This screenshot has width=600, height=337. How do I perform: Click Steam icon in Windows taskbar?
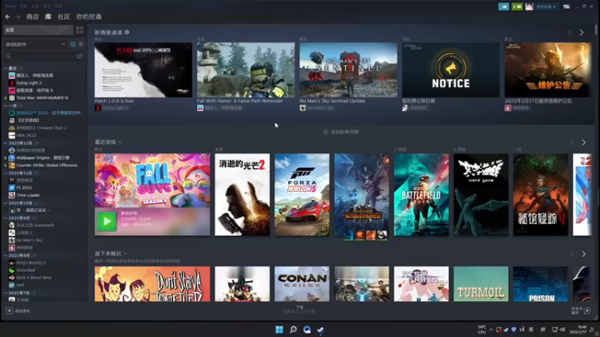[321, 330]
